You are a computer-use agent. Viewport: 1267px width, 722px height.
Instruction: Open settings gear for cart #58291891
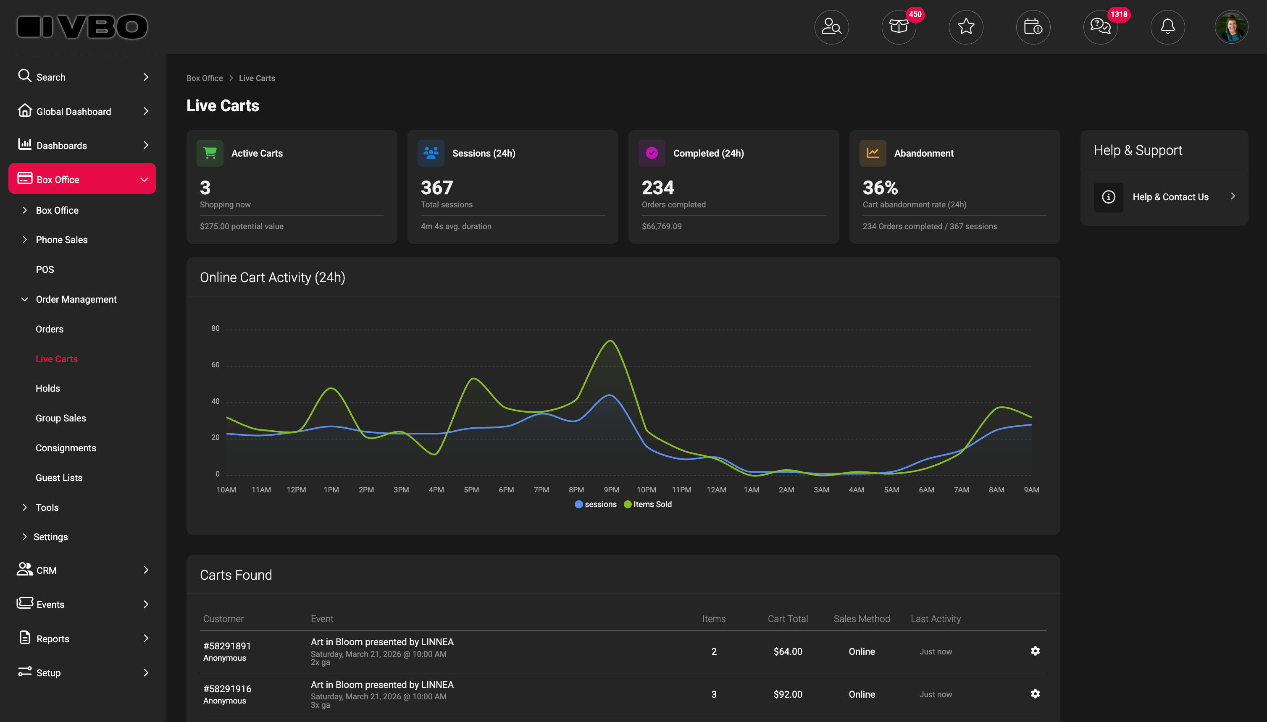tap(1035, 651)
